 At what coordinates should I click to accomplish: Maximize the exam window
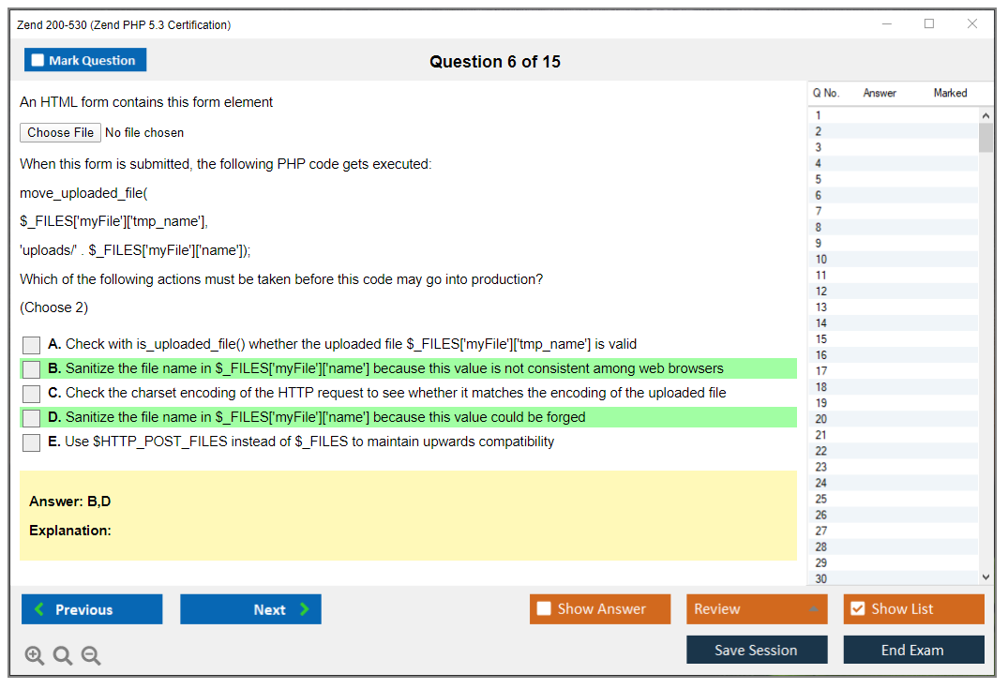(929, 24)
